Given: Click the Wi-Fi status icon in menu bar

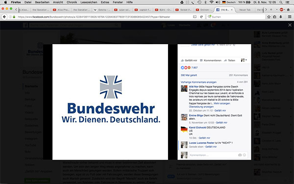Looking at the screenshot, I should pyautogui.click(x=212, y=2).
